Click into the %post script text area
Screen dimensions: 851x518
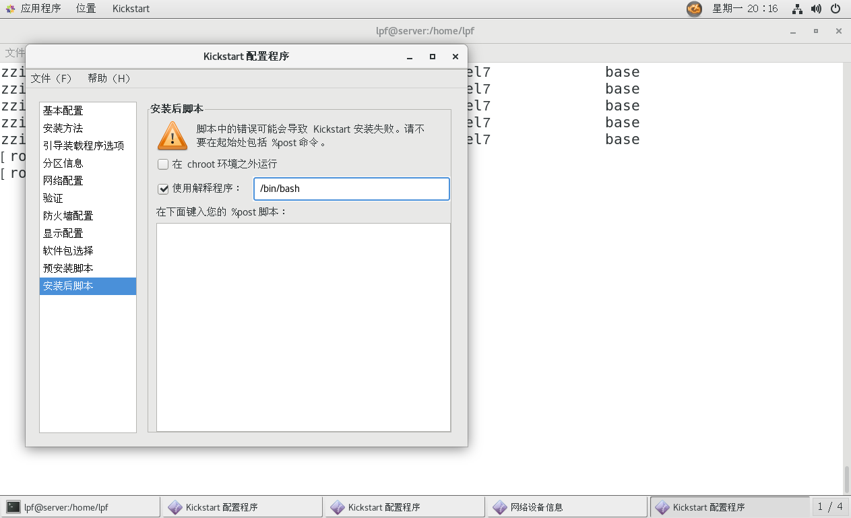tap(303, 327)
